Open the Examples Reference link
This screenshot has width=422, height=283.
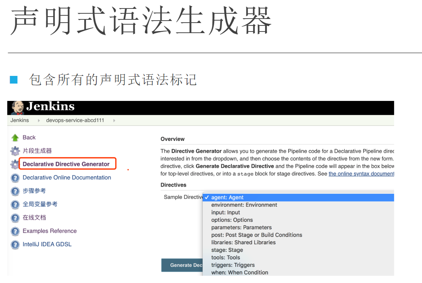click(x=50, y=231)
